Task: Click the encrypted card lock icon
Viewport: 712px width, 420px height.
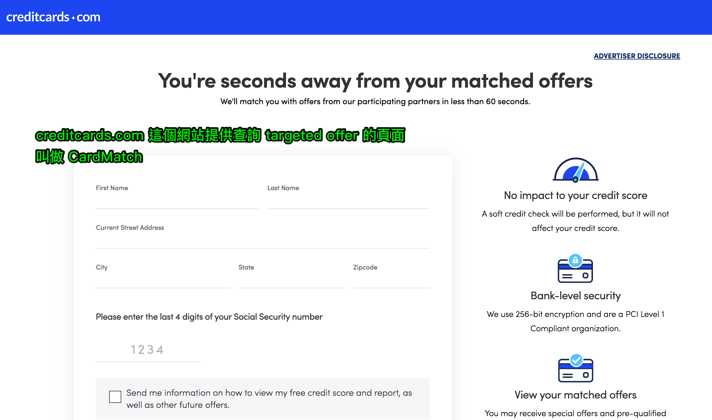Action: pos(576,270)
